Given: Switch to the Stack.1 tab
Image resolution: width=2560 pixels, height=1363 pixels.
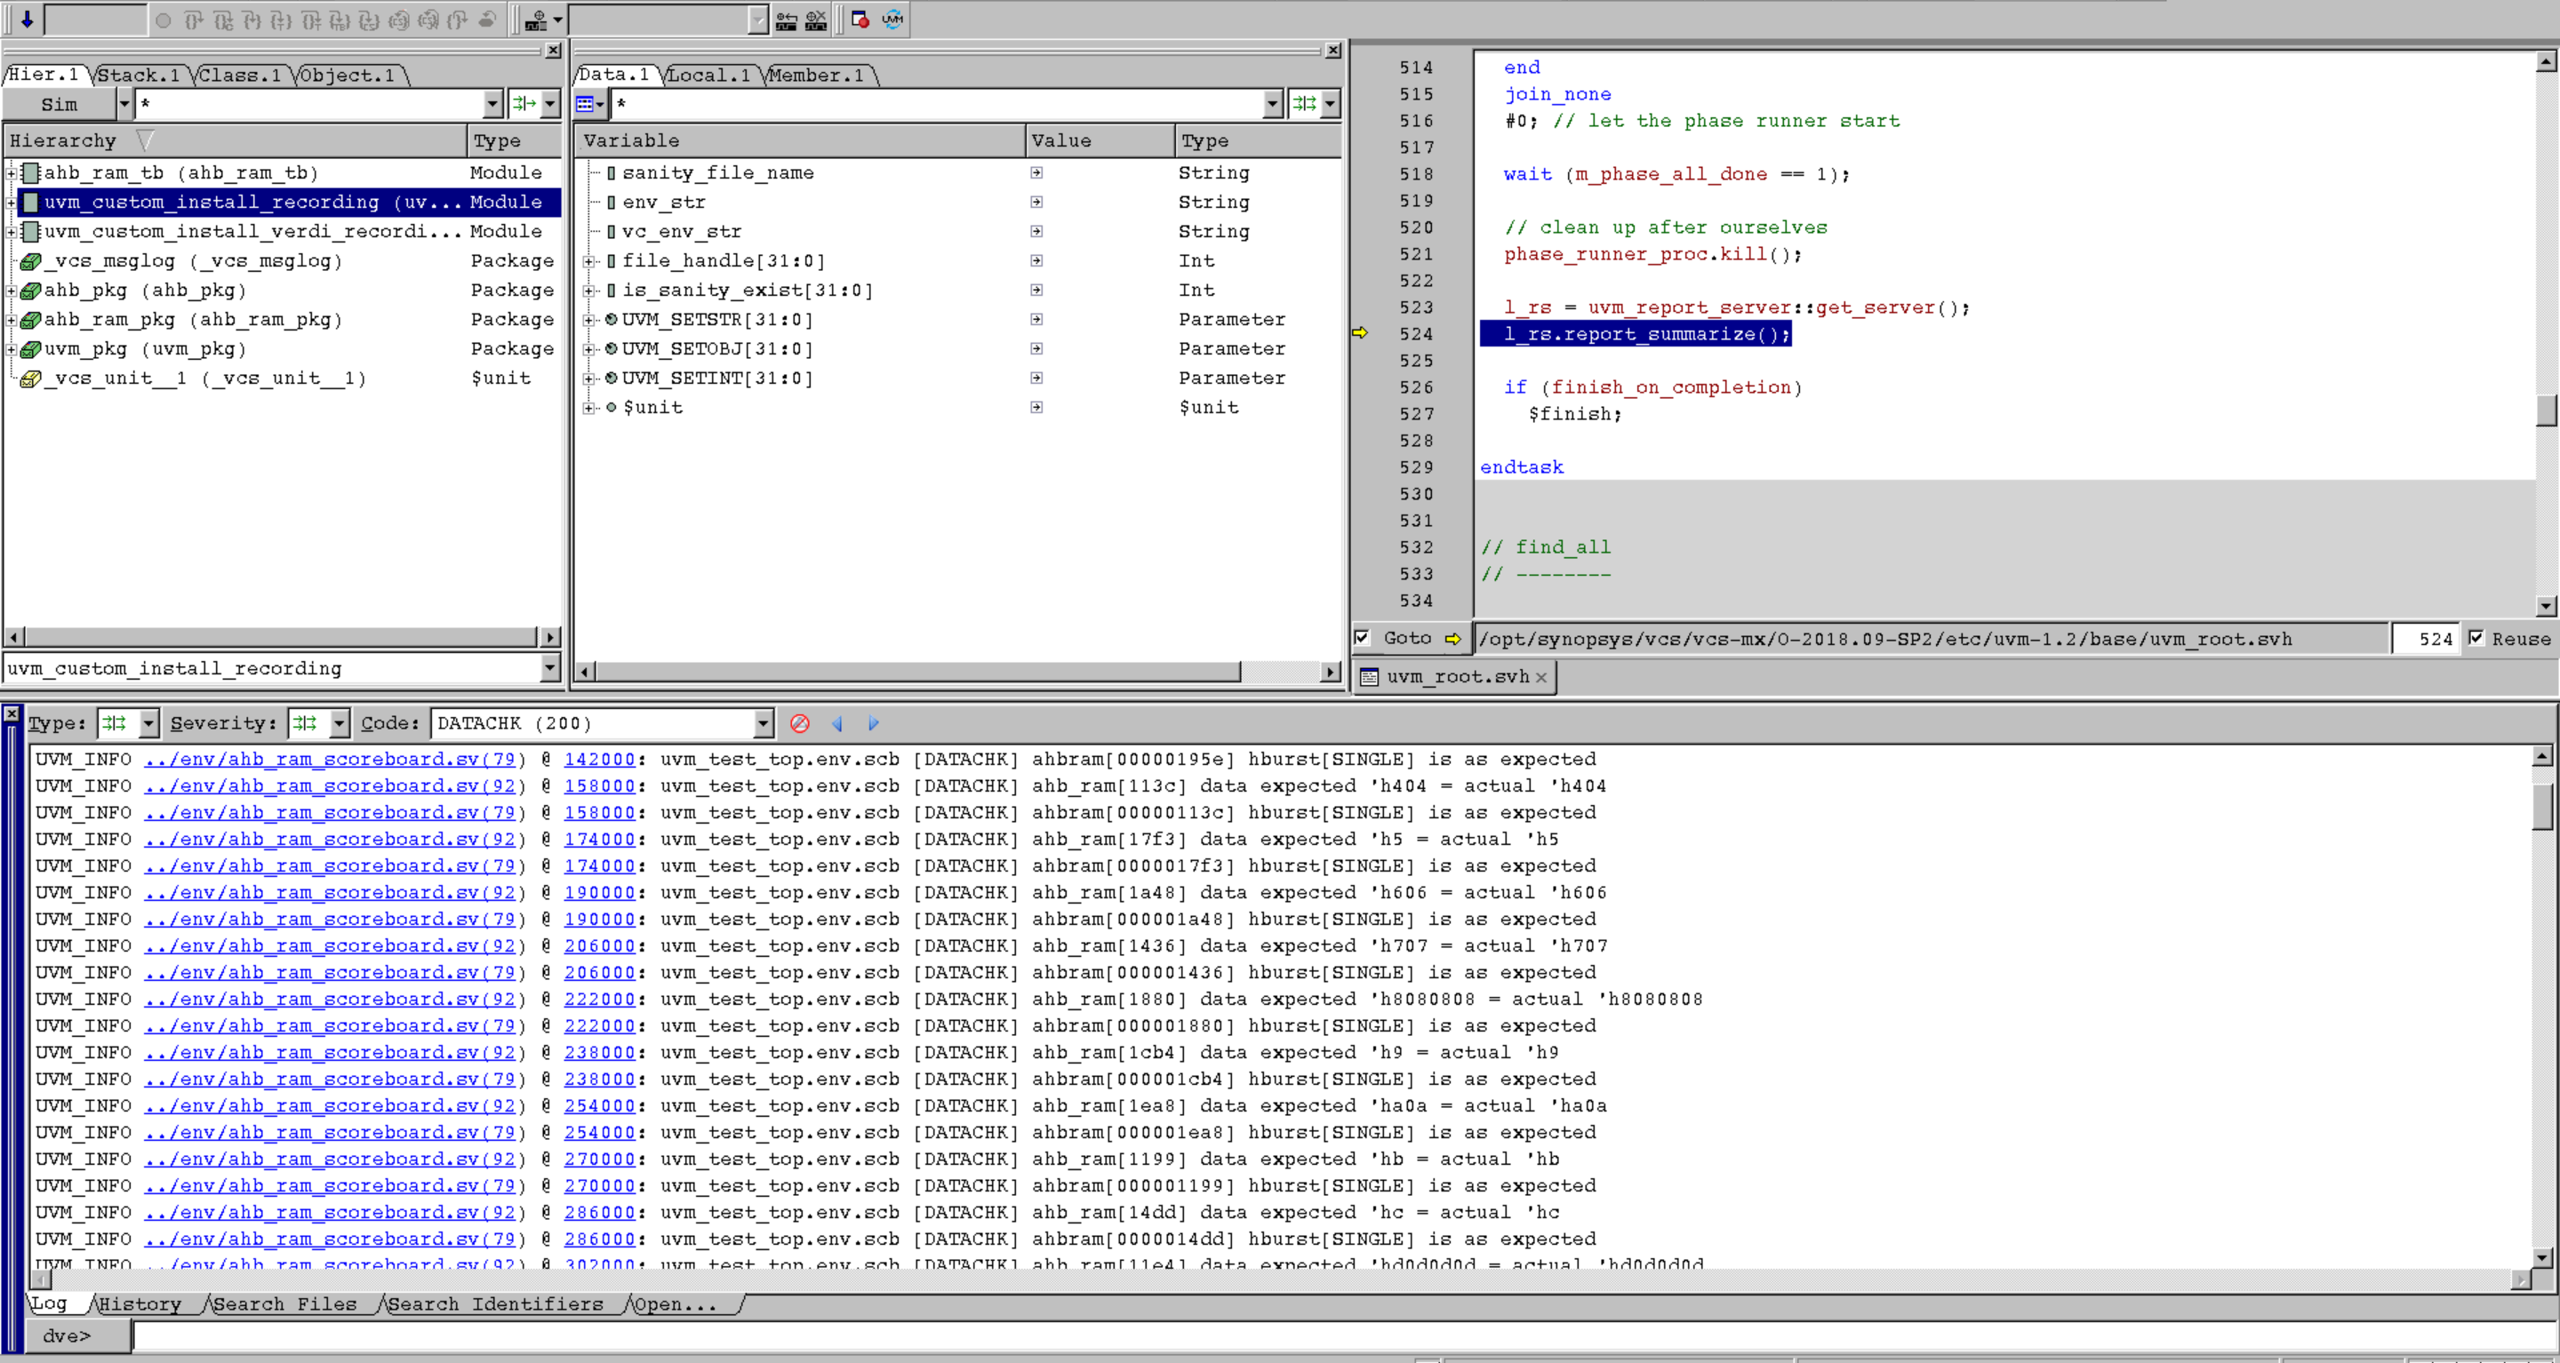Looking at the screenshot, I should tap(138, 75).
